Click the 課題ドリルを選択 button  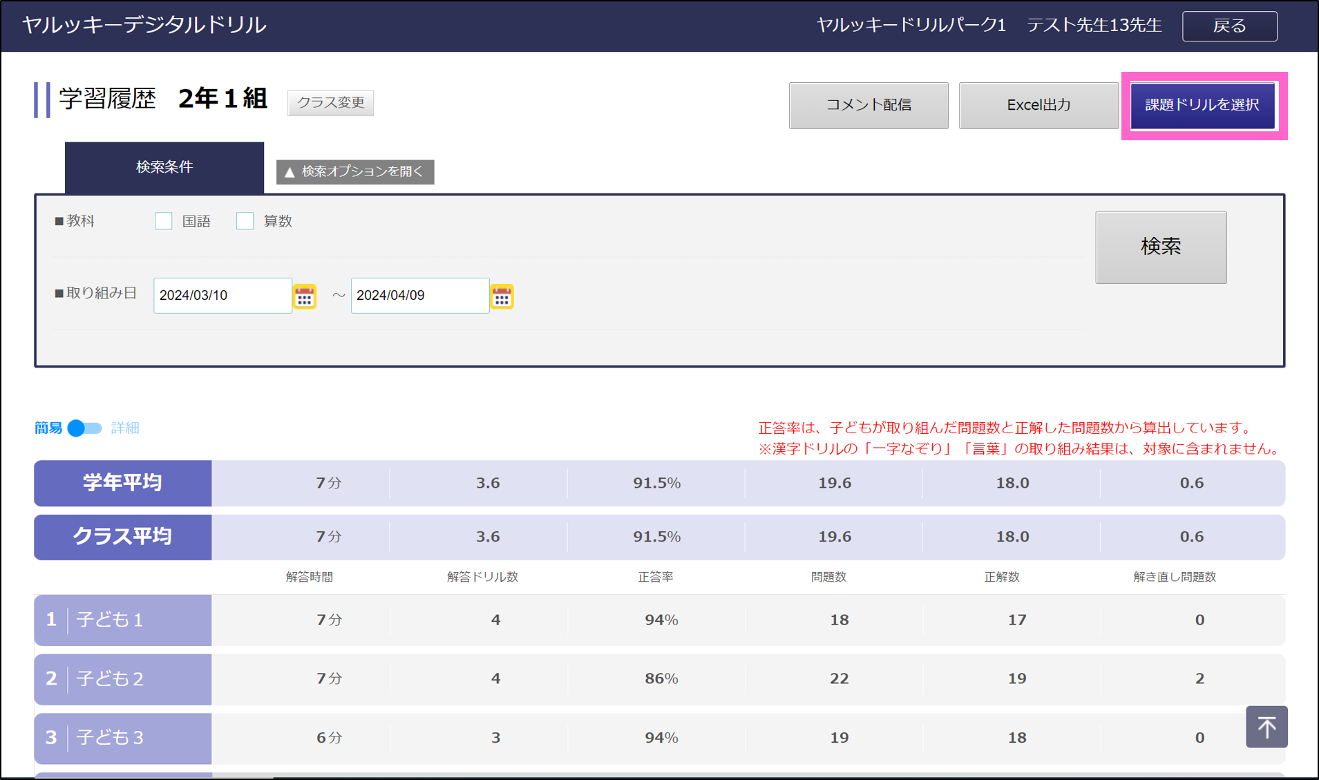click(x=1202, y=105)
